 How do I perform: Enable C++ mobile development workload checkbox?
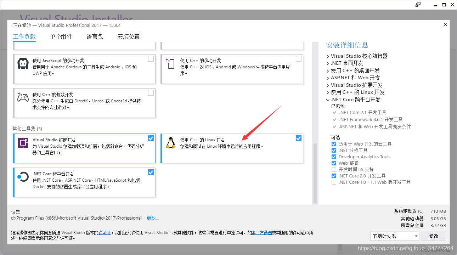(x=299, y=59)
